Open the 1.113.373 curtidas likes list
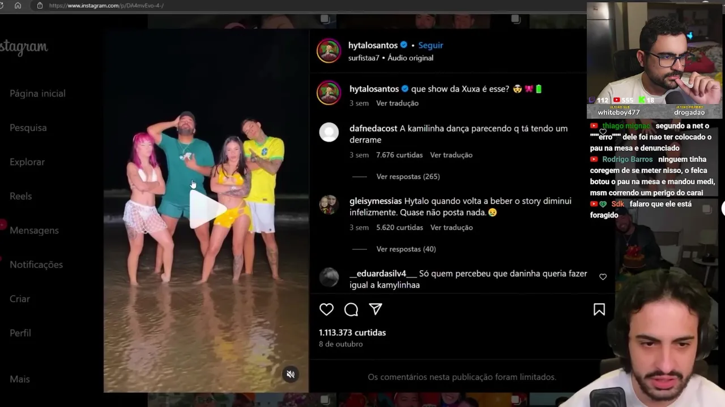This screenshot has width=725, height=407. pyautogui.click(x=352, y=332)
